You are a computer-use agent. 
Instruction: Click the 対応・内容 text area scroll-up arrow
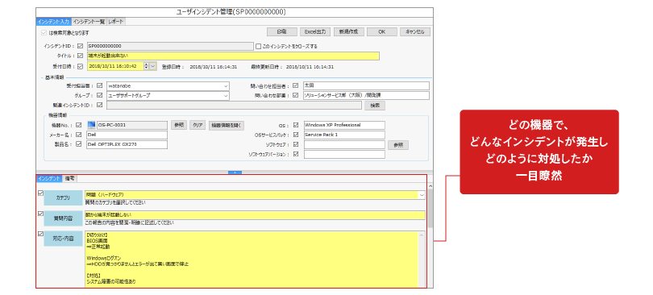coord(422,235)
